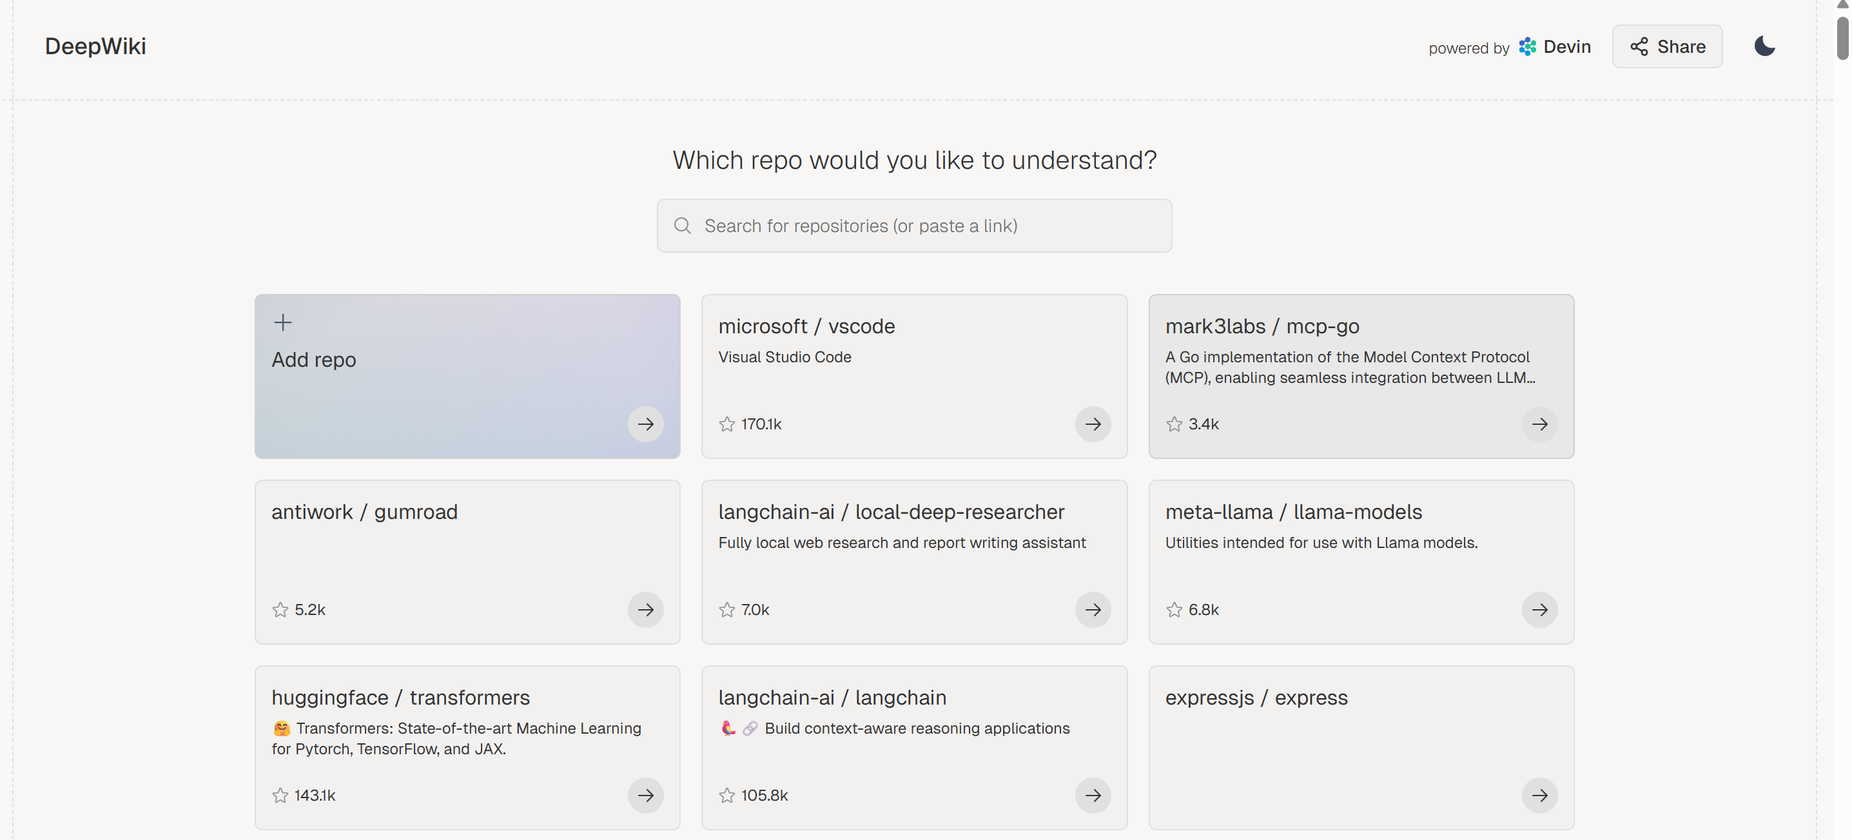
Task: Open antiwork / gumroad arrow button
Action: (x=645, y=609)
